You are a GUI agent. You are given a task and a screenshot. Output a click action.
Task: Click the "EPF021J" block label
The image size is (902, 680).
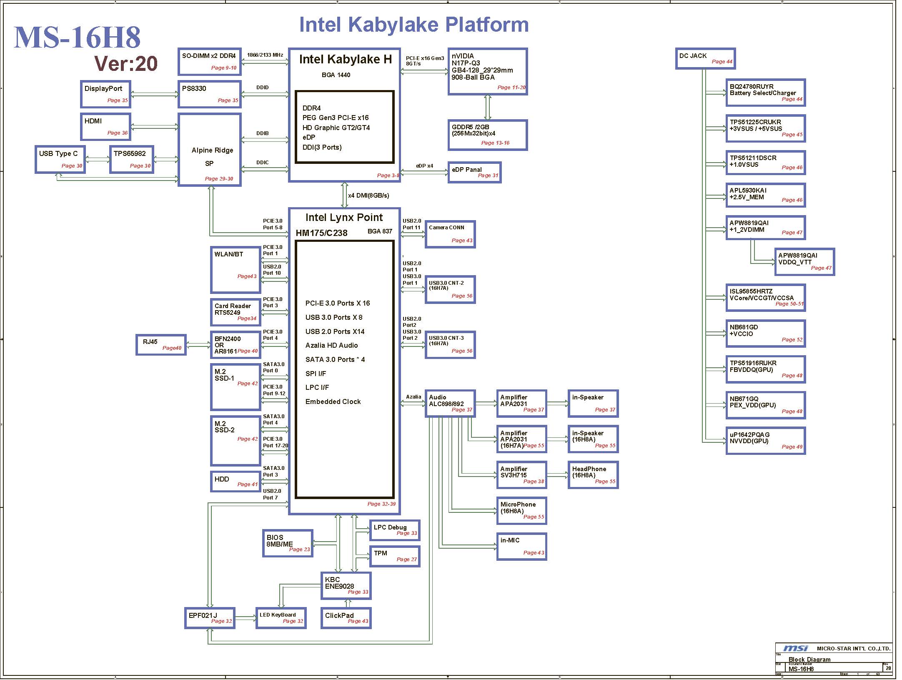point(203,615)
